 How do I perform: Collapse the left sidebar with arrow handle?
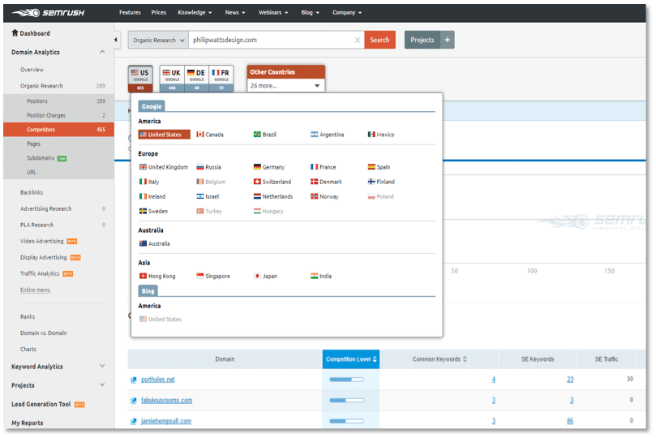117,40
